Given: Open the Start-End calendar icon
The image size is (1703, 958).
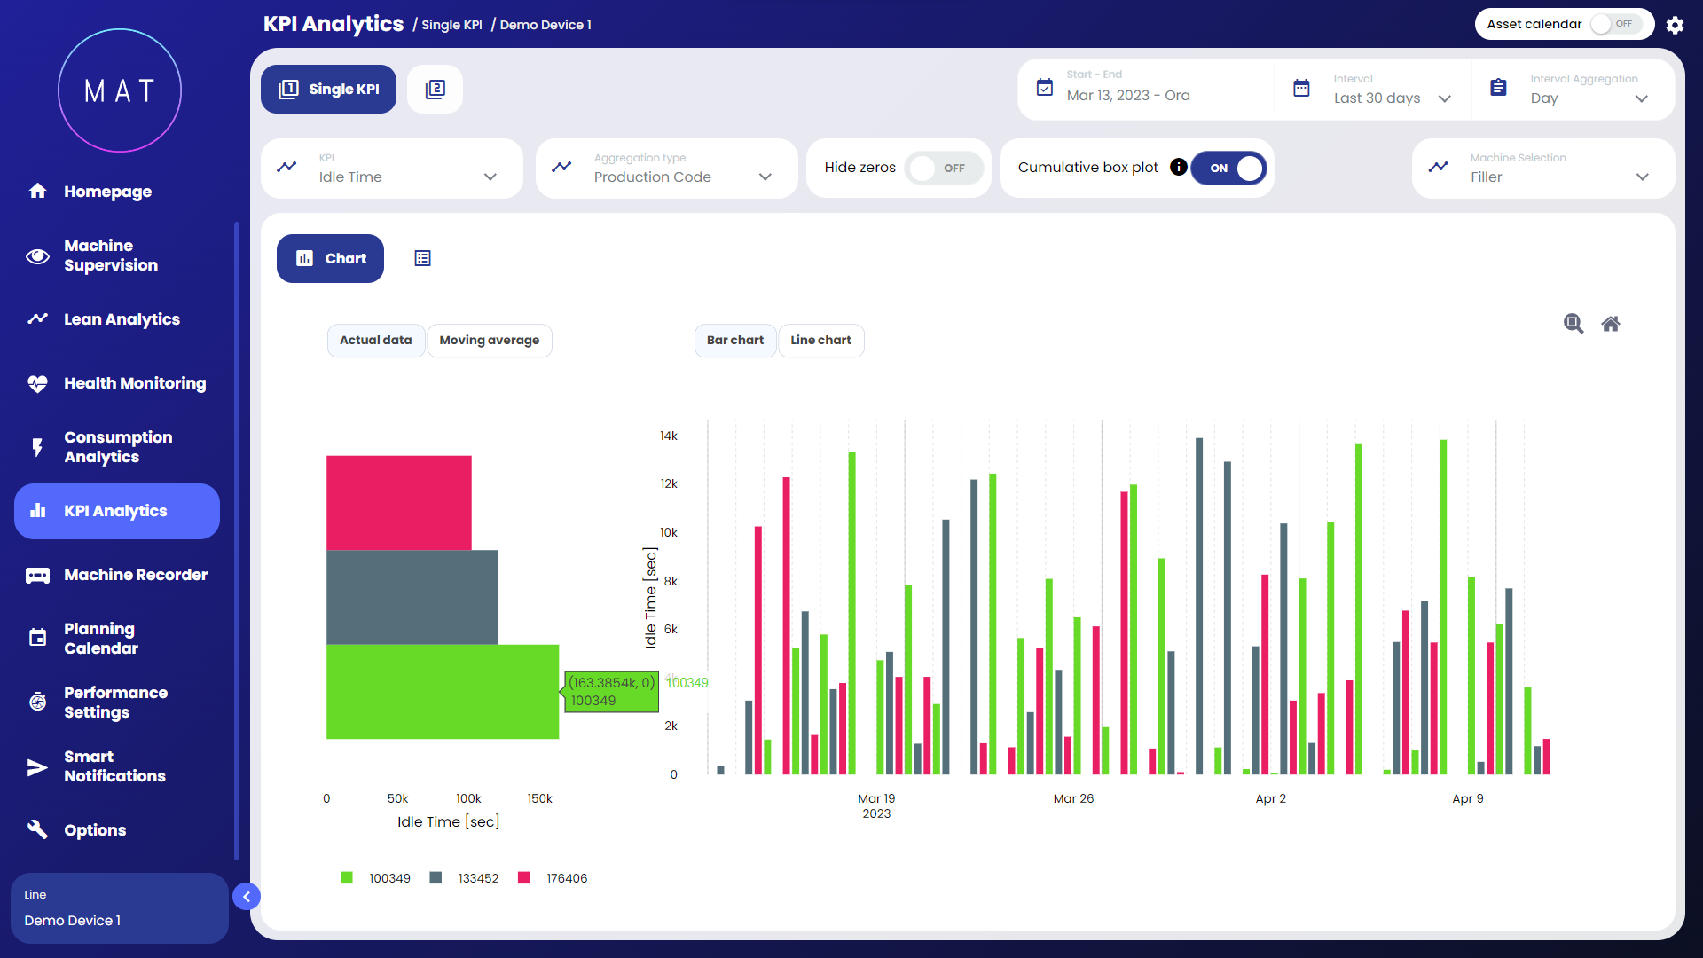Looking at the screenshot, I should point(1045,88).
